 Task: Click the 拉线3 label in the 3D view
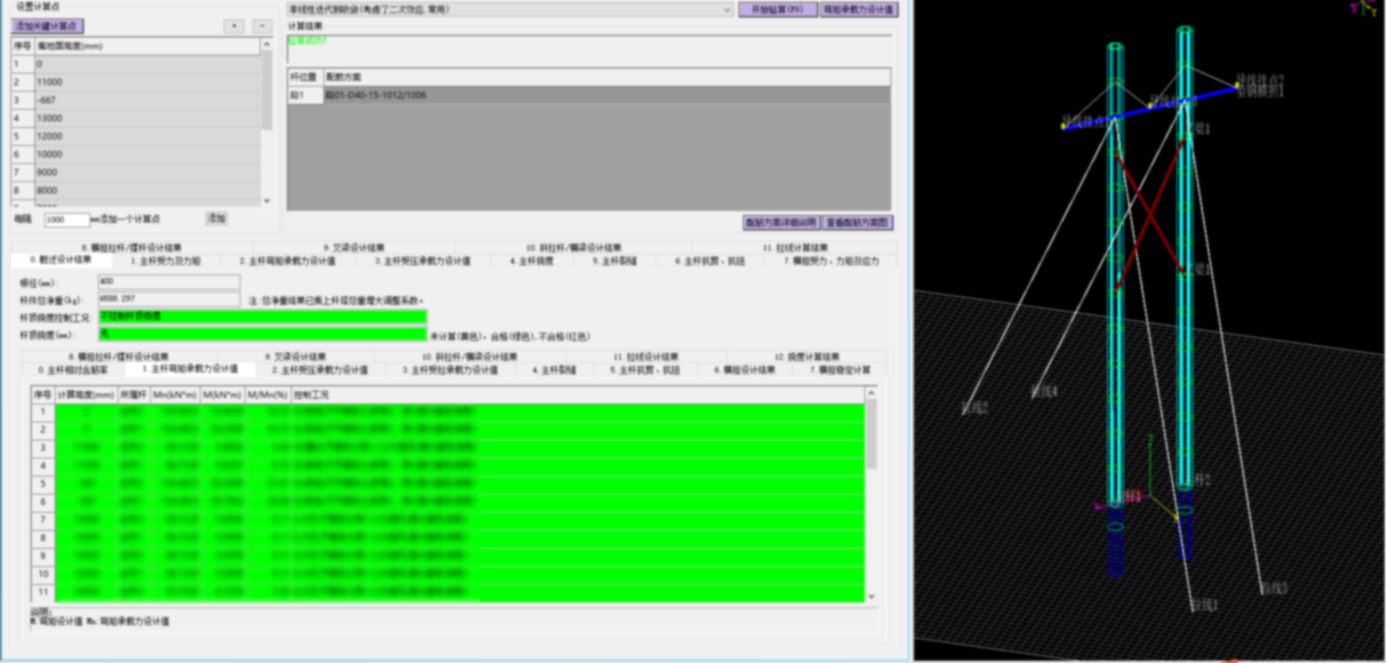(x=1273, y=588)
